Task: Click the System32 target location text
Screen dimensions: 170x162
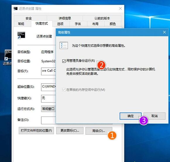Action: (x=48, y=61)
